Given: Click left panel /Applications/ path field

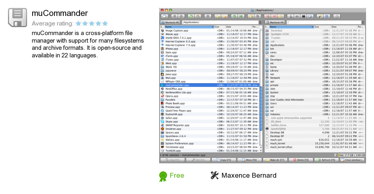Looking at the screenshot, I should (220, 22).
